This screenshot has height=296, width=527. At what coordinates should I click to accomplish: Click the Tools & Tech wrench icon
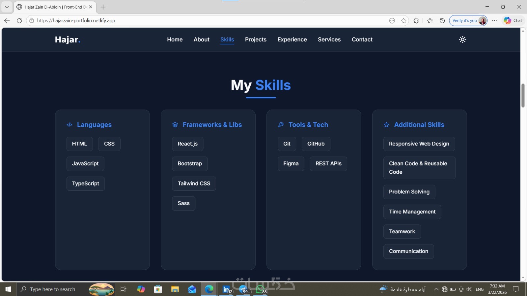point(281,125)
